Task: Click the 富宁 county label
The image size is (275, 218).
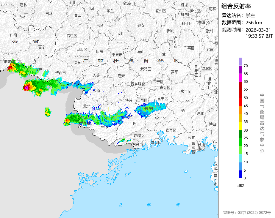Action: click(x=42, y=47)
